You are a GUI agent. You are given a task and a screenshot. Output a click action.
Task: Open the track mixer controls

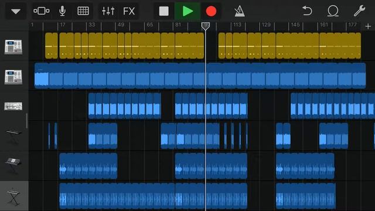(x=108, y=11)
